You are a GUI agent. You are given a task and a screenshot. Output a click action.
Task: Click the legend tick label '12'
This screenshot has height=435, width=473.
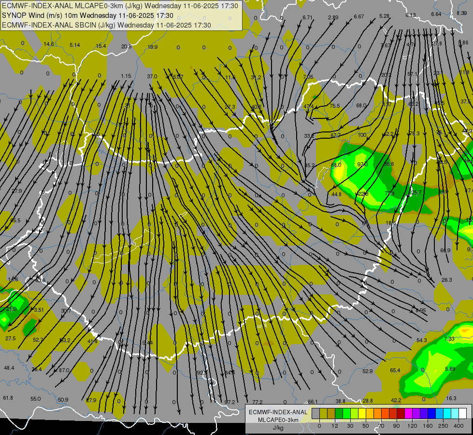[x=335, y=426]
